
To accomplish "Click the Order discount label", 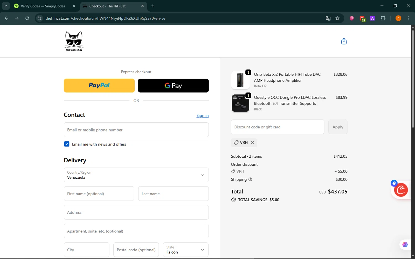I will 244,164.
